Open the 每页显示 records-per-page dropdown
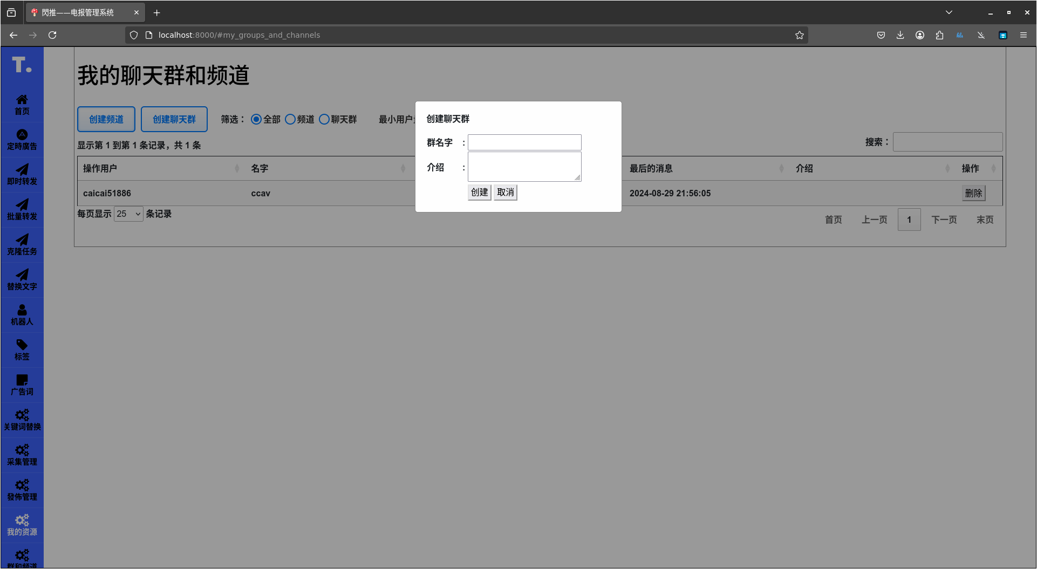This screenshot has width=1037, height=569. (x=128, y=214)
